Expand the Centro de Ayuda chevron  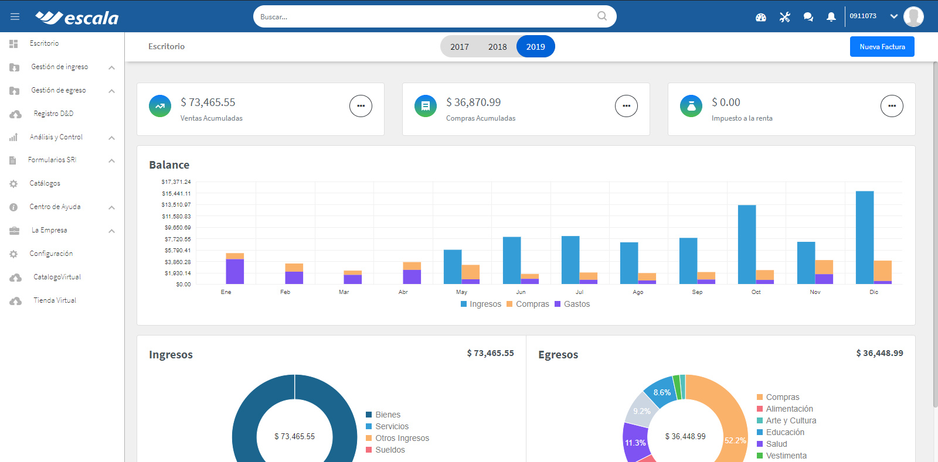tap(111, 208)
